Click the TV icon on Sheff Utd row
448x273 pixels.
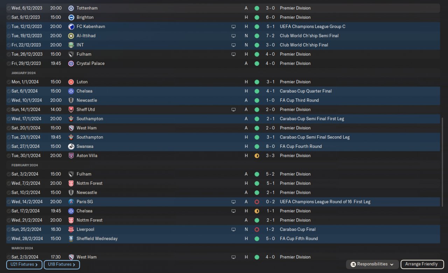(233, 110)
